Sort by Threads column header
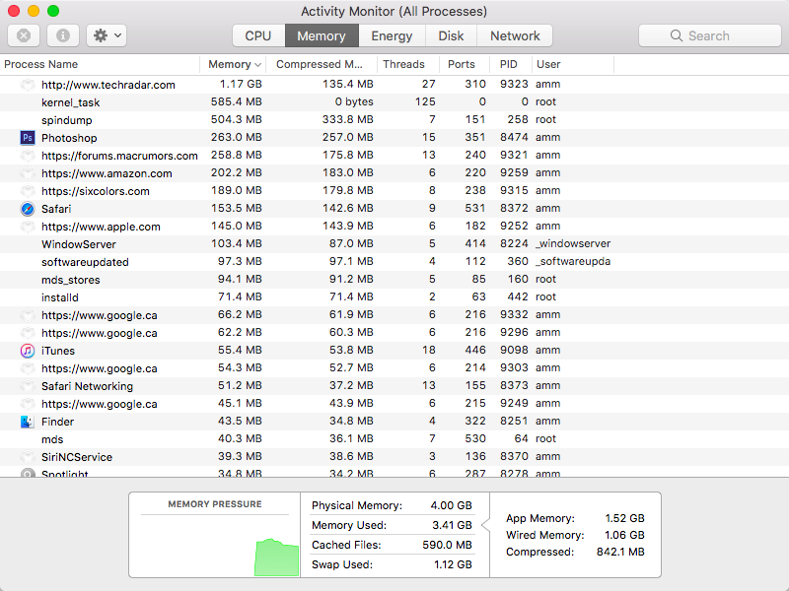The width and height of the screenshot is (789, 591). 408,64
